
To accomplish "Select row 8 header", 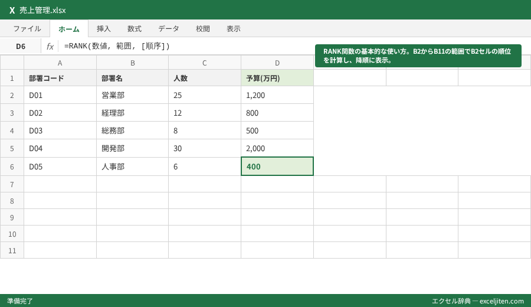I will point(12,201).
